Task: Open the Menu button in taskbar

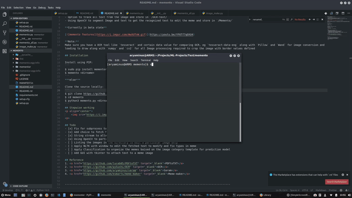Action: [x=6, y=195]
